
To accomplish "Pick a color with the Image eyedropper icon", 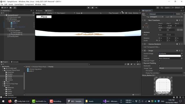I will click(x=182, y=56).
